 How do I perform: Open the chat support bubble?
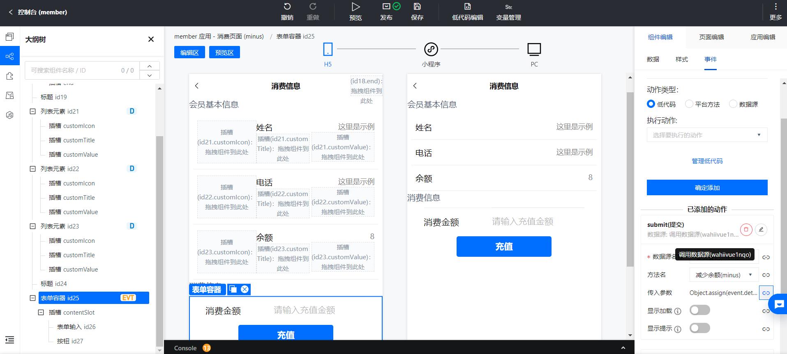(779, 304)
